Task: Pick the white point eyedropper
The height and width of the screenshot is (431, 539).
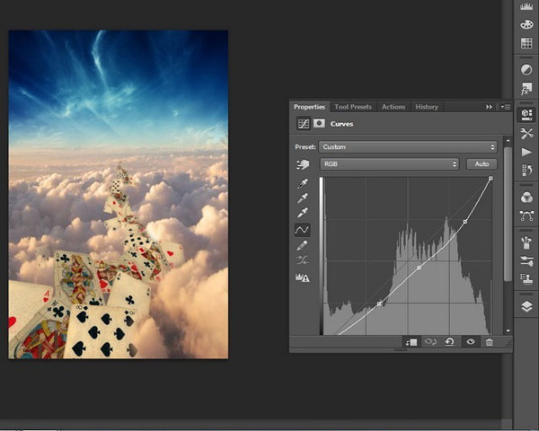Action: tap(302, 213)
